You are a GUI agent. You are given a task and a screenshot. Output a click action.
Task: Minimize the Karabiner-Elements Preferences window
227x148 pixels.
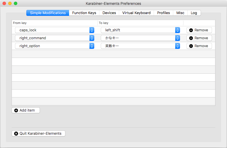pyautogui.click(x=10, y=3)
